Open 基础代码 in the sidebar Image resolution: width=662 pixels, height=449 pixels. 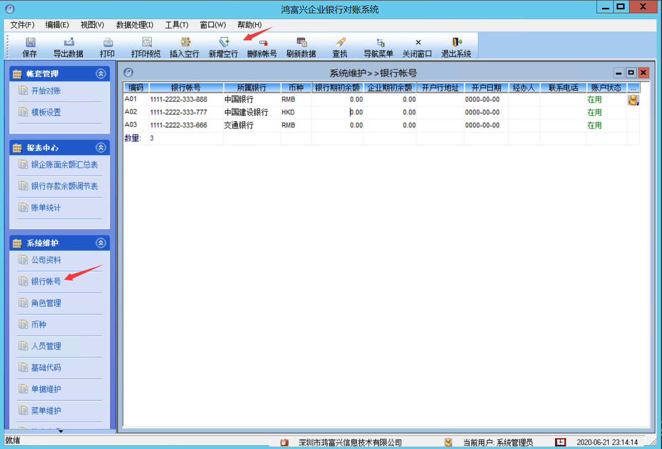tap(46, 368)
